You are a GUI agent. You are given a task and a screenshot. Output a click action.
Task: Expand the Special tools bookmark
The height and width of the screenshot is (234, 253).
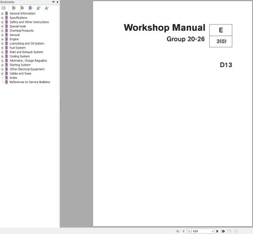[2, 26]
